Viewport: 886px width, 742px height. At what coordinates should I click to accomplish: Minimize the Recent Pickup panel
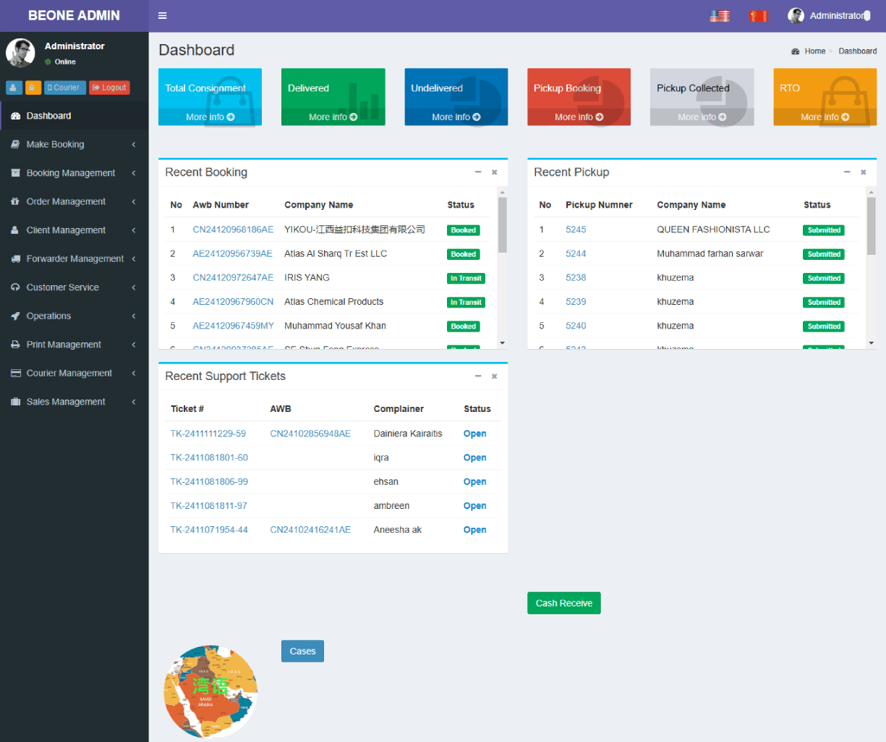[847, 172]
